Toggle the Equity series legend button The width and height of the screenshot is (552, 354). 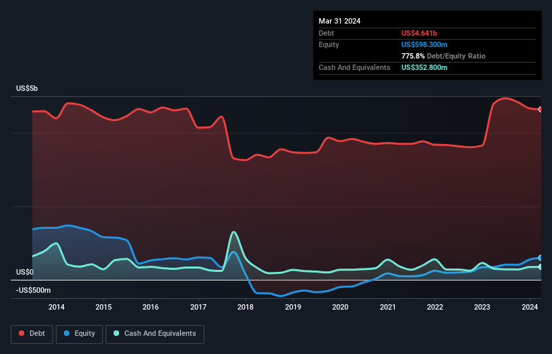pyautogui.click(x=79, y=334)
